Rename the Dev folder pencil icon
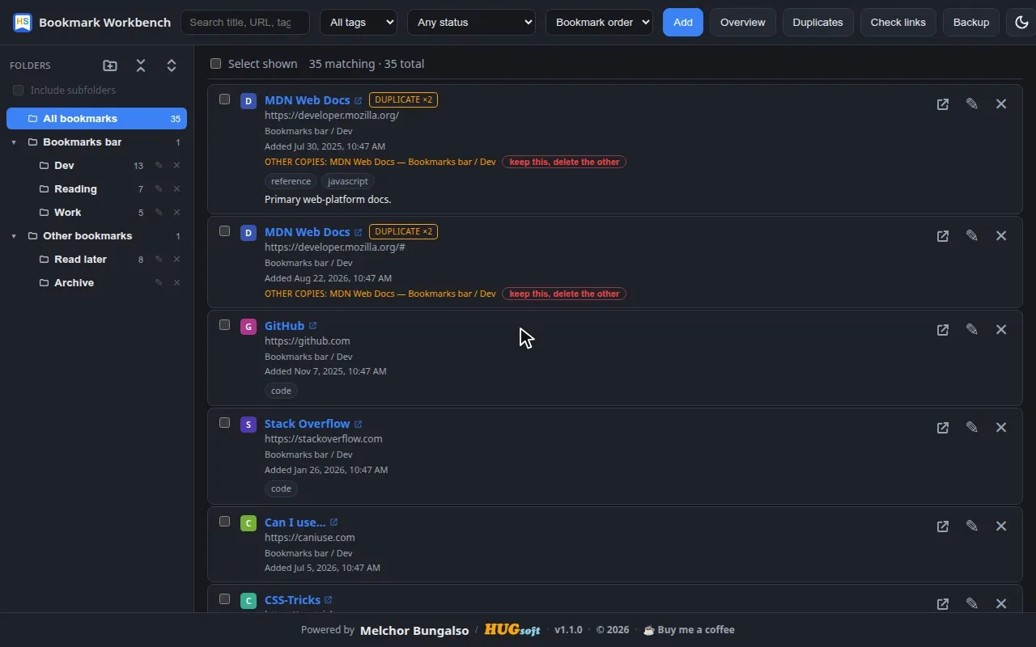 [159, 166]
